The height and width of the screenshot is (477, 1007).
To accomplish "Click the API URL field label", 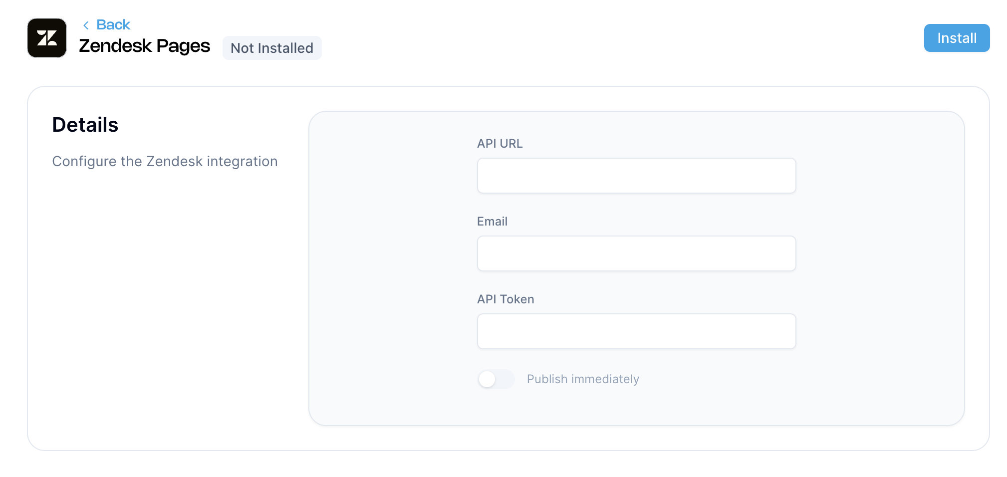I will click(x=500, y=144).
